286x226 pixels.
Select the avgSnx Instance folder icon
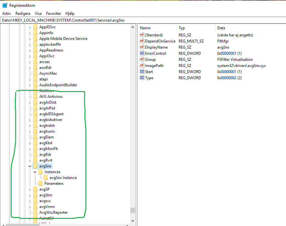[x=45, y=178]
